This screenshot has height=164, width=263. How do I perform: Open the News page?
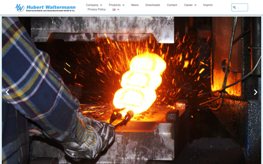[x=135, y=5]
